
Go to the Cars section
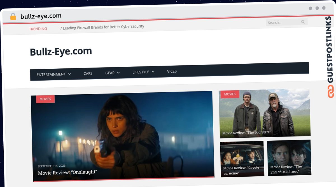coord(88,73)
